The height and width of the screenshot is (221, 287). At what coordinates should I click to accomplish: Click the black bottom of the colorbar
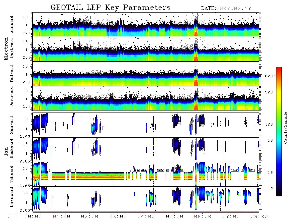coord(279,194)
